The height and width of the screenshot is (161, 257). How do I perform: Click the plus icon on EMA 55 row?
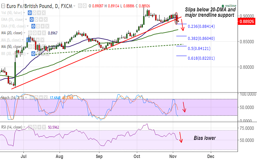[41, 19]
